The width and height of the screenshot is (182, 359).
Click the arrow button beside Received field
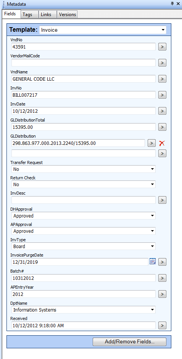pos(162,325)
